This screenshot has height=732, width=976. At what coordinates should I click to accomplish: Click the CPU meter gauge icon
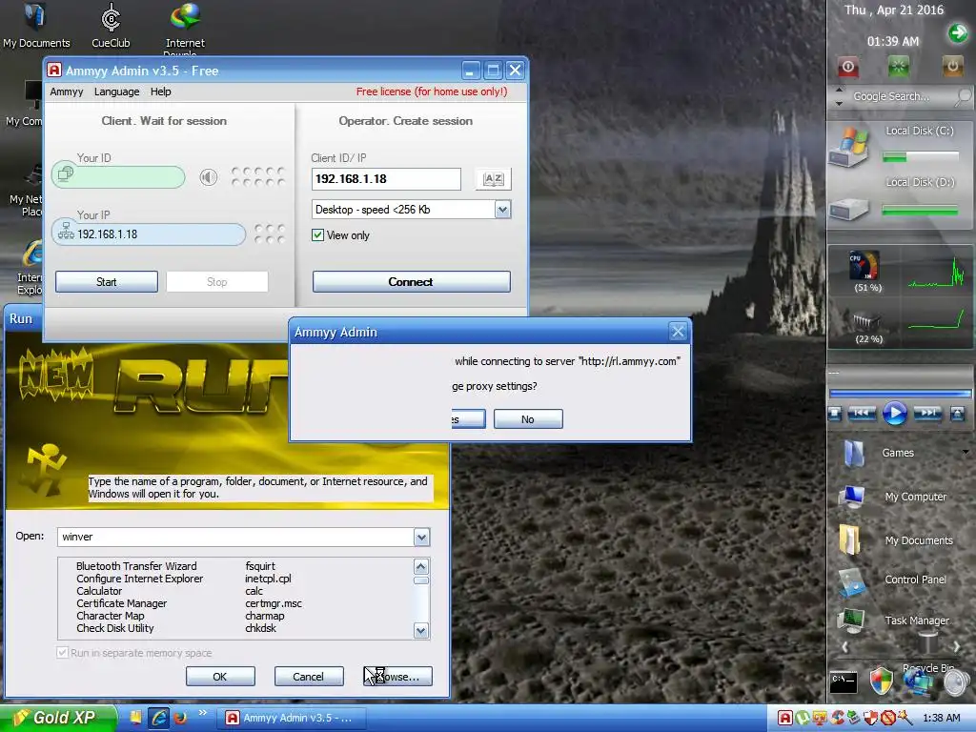[864, 266]
